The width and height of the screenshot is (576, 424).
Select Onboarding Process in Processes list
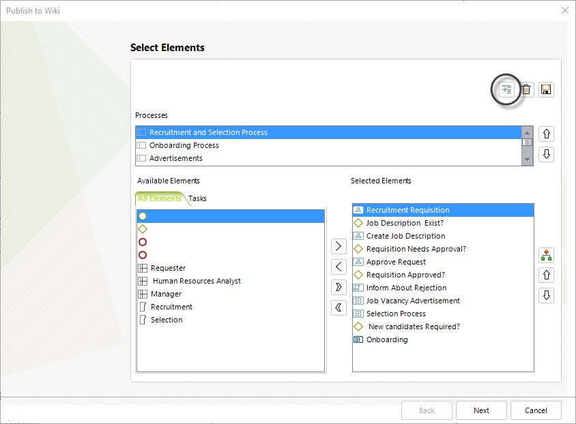pyautogui.click(x=329, y=145)
